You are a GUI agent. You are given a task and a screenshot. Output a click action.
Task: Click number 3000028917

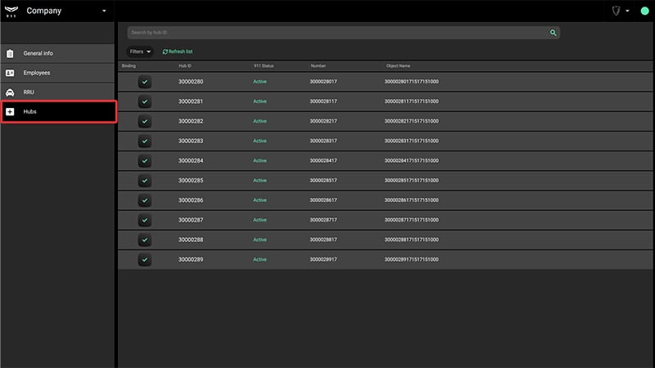323,259
